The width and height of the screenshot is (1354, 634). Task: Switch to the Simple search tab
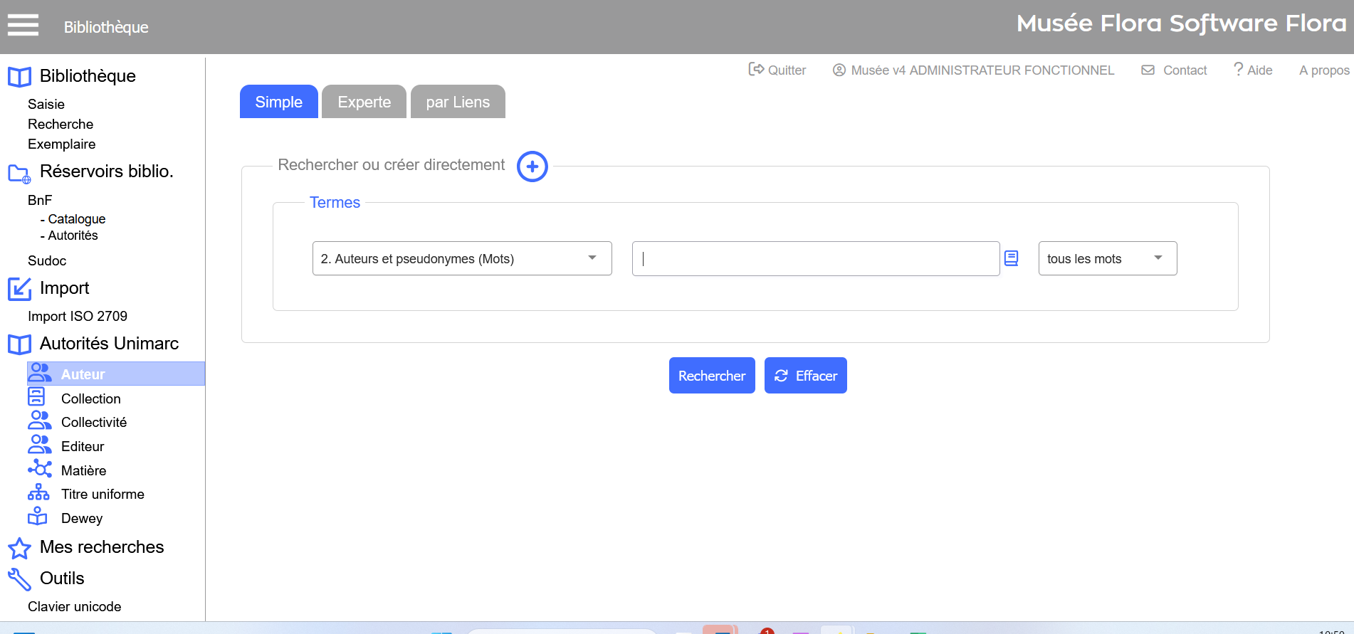pyautogui.click(x=279, y=102)
